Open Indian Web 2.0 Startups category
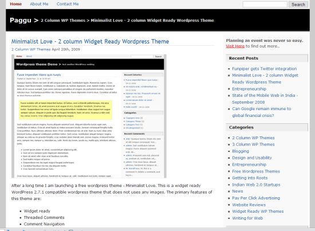Viewport: 315px width, 231px height. tap(256, 185)
